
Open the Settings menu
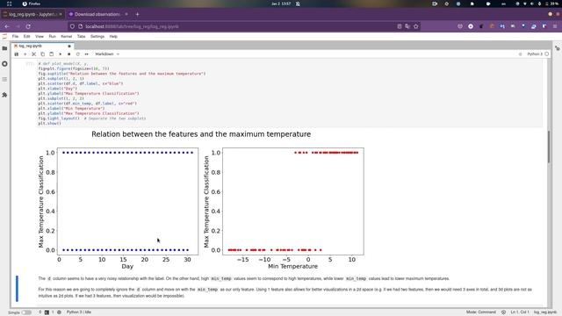pyautogui.click(x=97, y=37)
